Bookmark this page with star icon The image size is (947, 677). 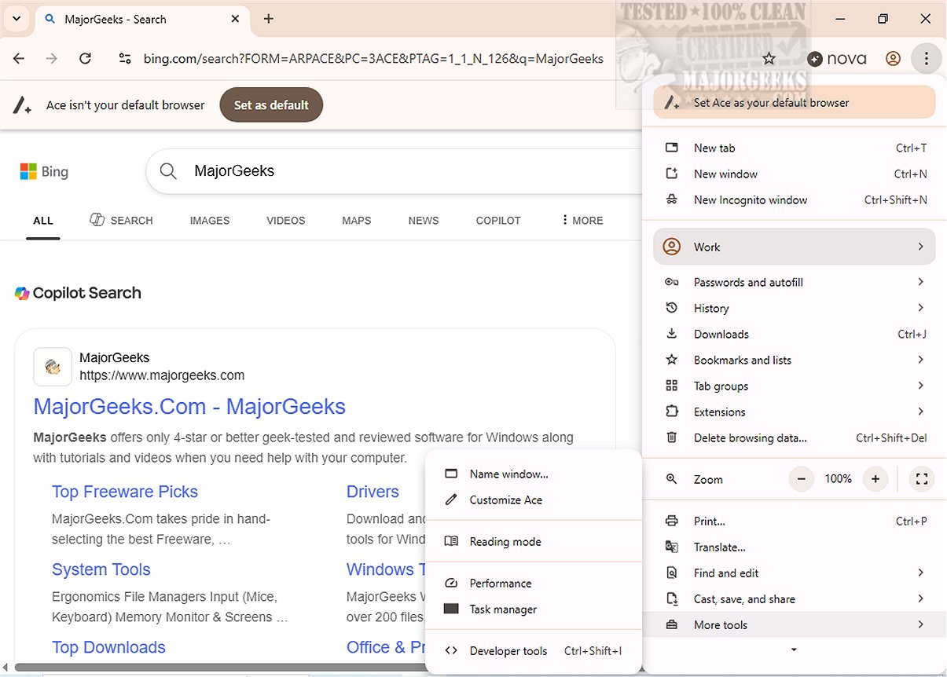[x=769, y=58]
